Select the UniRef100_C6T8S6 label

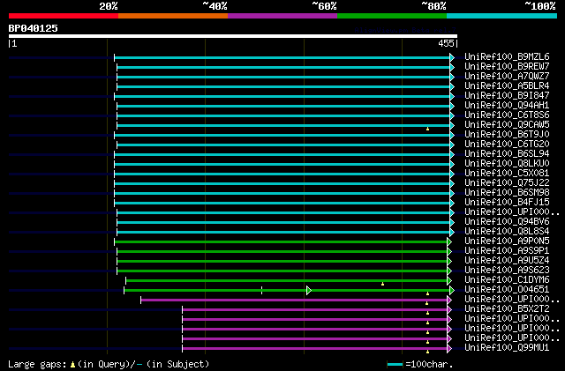[x=507, y=115]
